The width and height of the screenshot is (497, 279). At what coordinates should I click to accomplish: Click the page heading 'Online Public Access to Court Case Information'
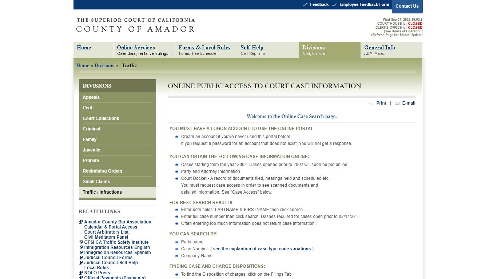(x=265, y=86)
